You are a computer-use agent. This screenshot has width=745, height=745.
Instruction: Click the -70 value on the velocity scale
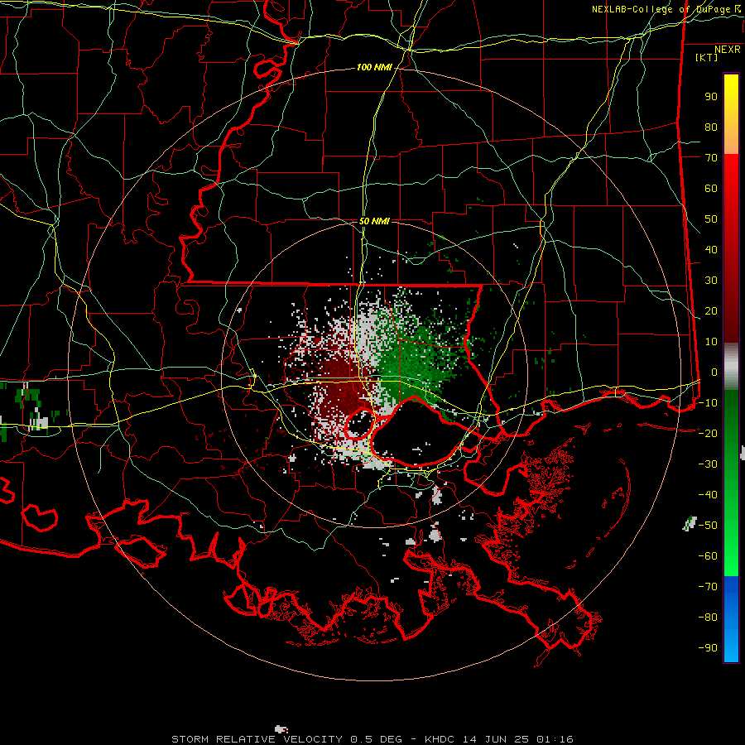coord(708,587)
